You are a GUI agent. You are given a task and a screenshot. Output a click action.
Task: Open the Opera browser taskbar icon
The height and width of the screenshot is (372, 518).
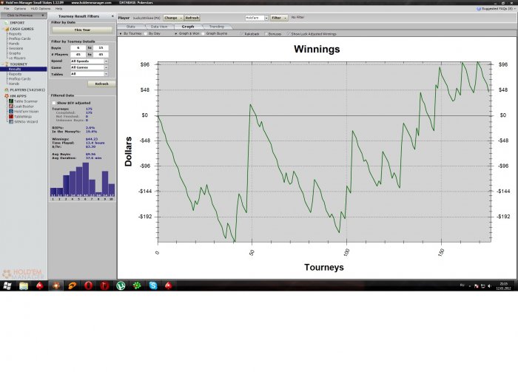click(x=89, y=285)
